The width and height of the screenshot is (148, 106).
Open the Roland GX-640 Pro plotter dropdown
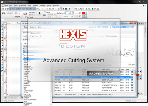[x=21, y=13]
